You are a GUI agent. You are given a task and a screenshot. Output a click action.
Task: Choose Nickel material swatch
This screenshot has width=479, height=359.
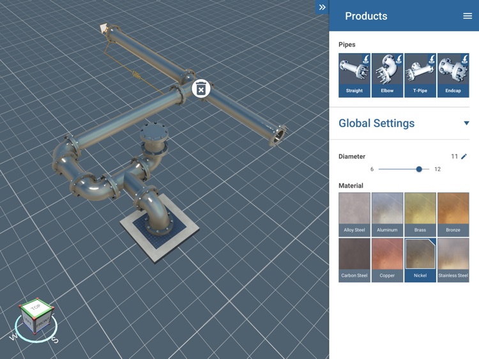click(420, 260)
